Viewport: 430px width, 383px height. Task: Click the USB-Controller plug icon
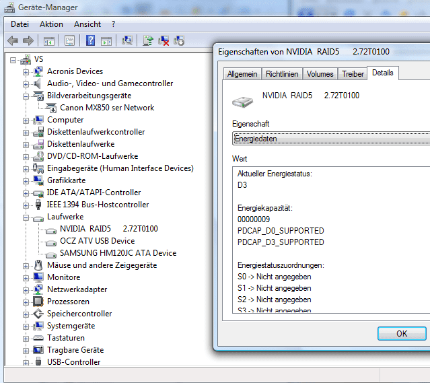pos(38,361)
